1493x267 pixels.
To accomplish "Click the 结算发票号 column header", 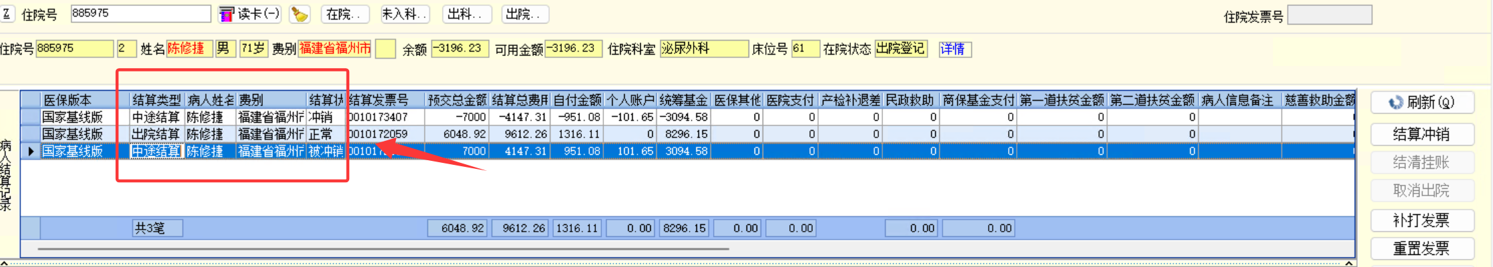I will pos(385,100).
